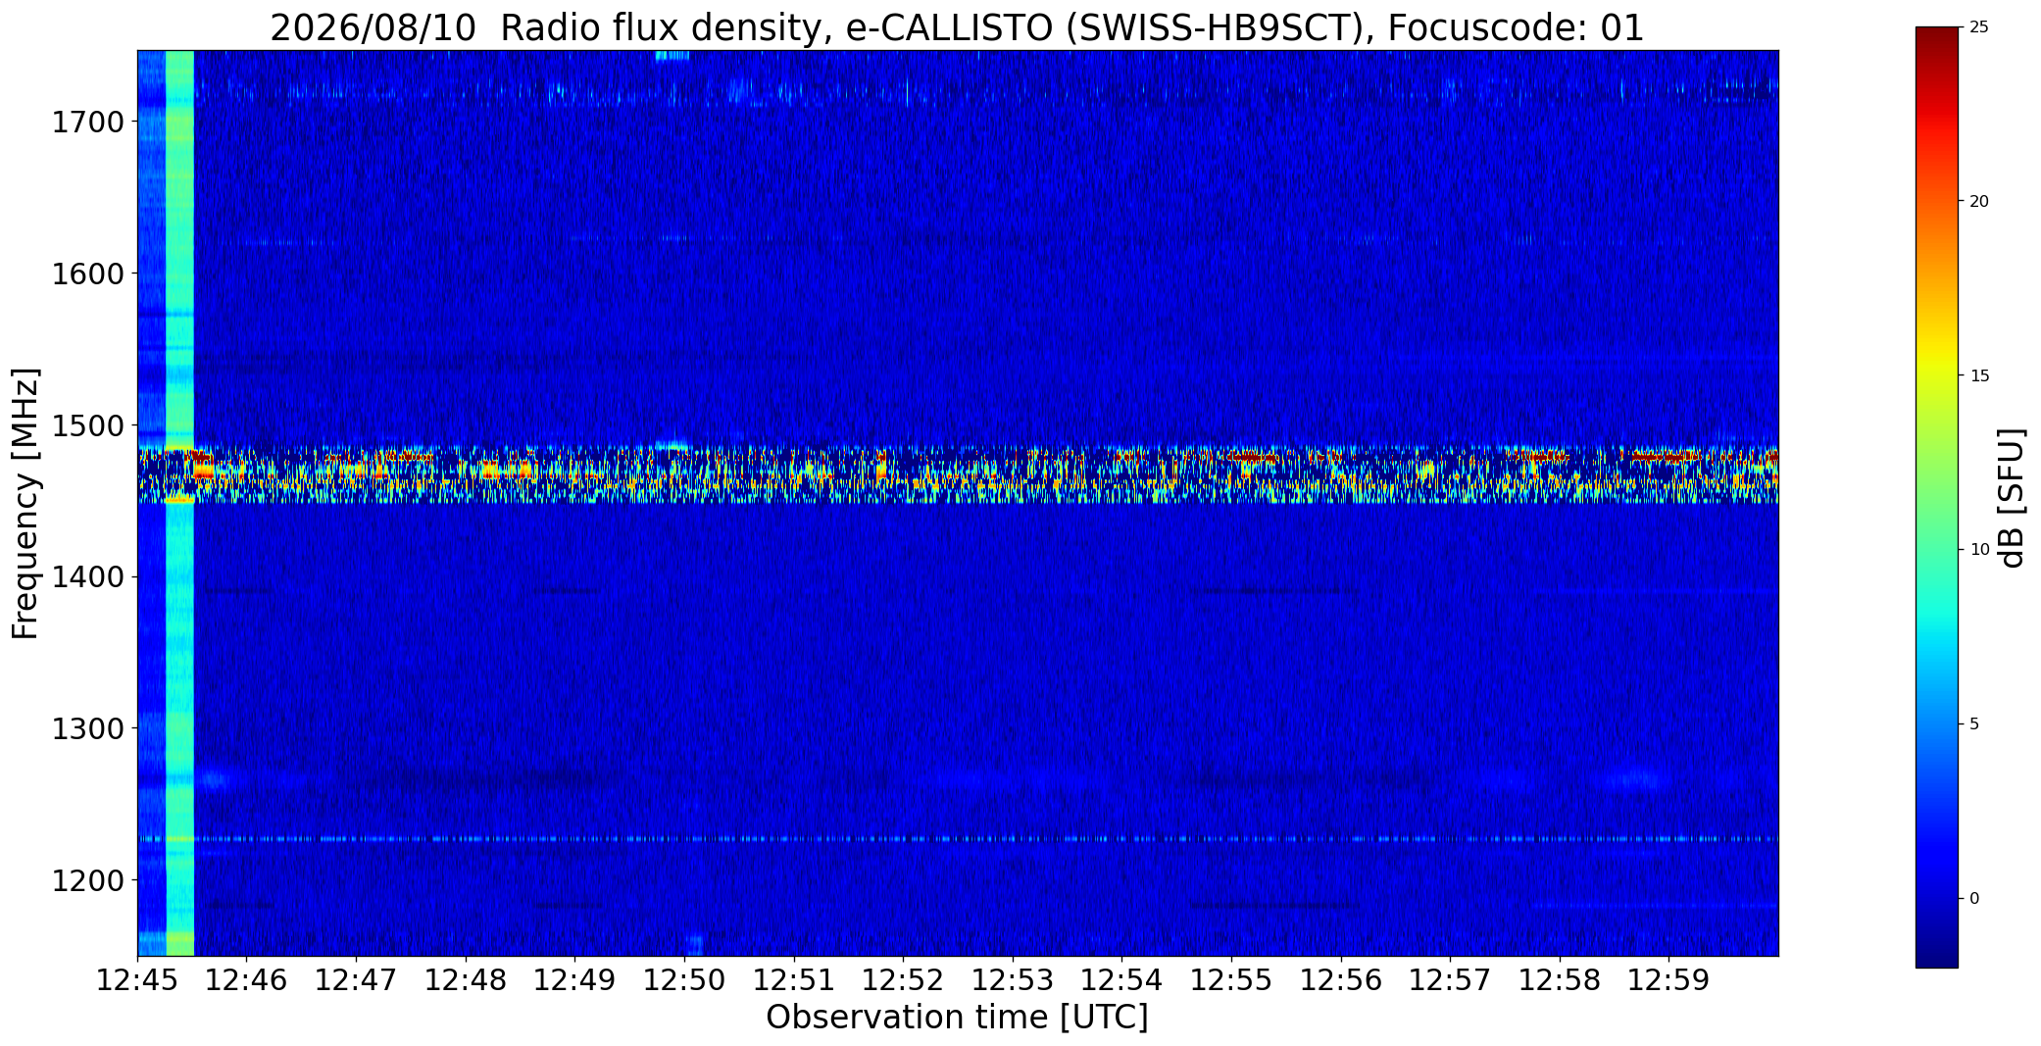Viewport: 2041px width, 1046px height.
Task: Select the 1500 MHz frequency label
Action: click(87, 425)
